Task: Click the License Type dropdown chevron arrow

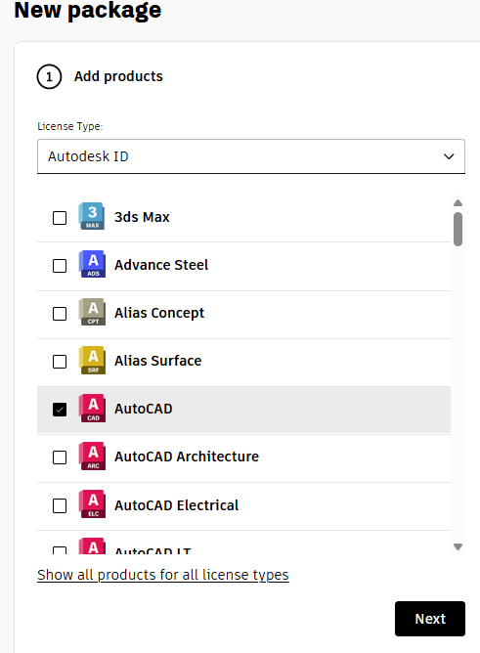Action: (449, 156)
